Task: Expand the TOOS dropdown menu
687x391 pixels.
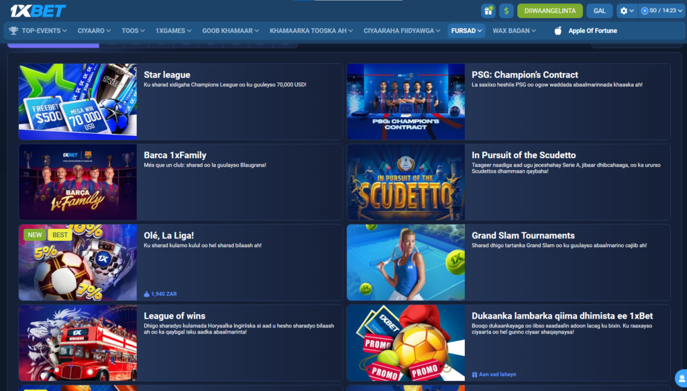Action: [x=133, y=31]
